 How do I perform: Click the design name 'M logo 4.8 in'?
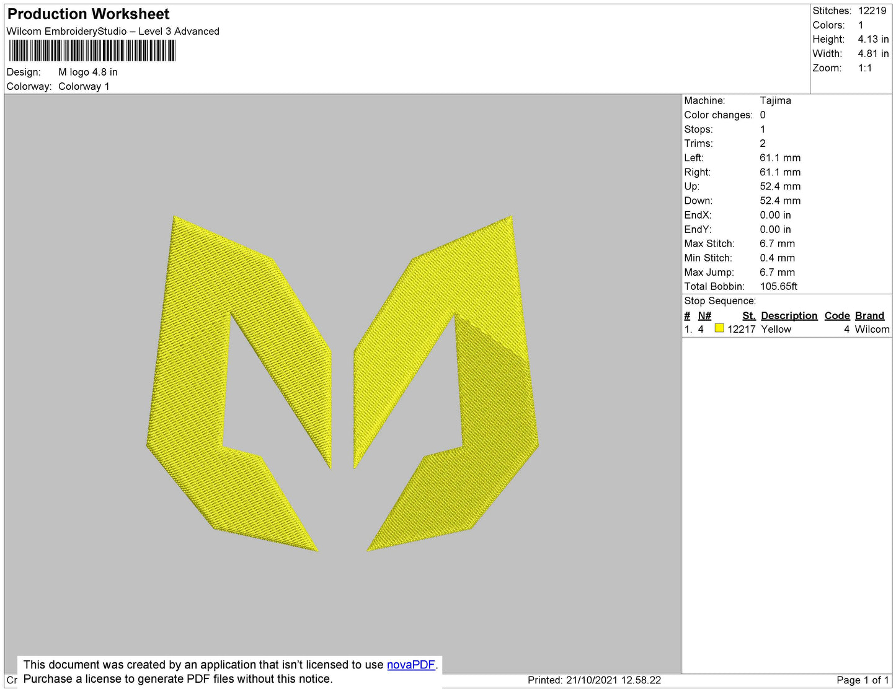tap(88, 72)
